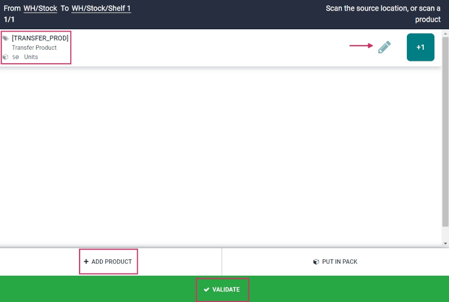Image resolution: width=449 pixels, height=302 pixels.
Task: Select the Transfer Product name text
Action: 34,47
